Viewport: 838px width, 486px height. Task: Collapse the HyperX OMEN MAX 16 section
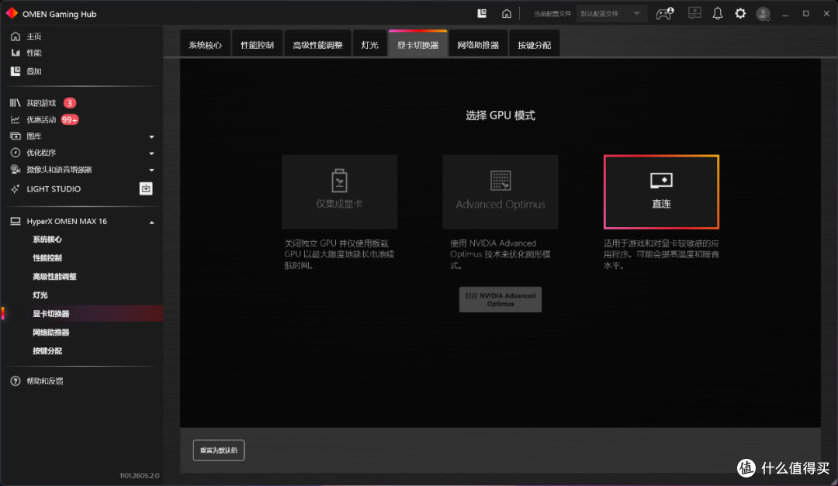(152, 222)
